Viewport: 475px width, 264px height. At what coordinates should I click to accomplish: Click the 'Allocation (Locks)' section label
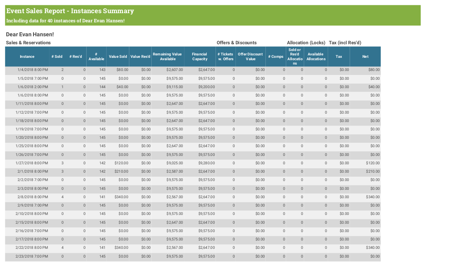(x=306, y=43)
